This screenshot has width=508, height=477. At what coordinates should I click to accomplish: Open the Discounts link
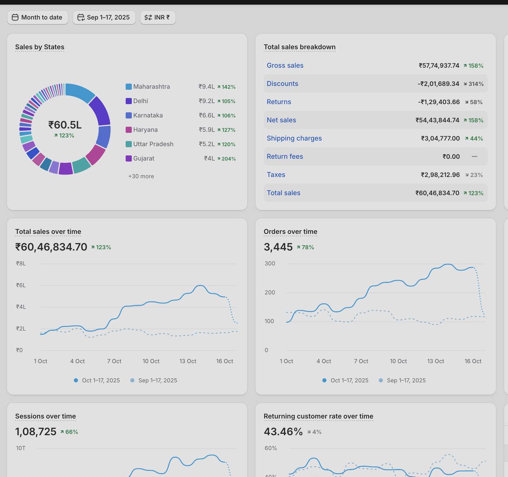point(282,84)
